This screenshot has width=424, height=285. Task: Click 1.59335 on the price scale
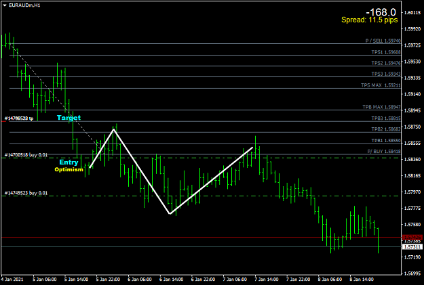[412, 78]
